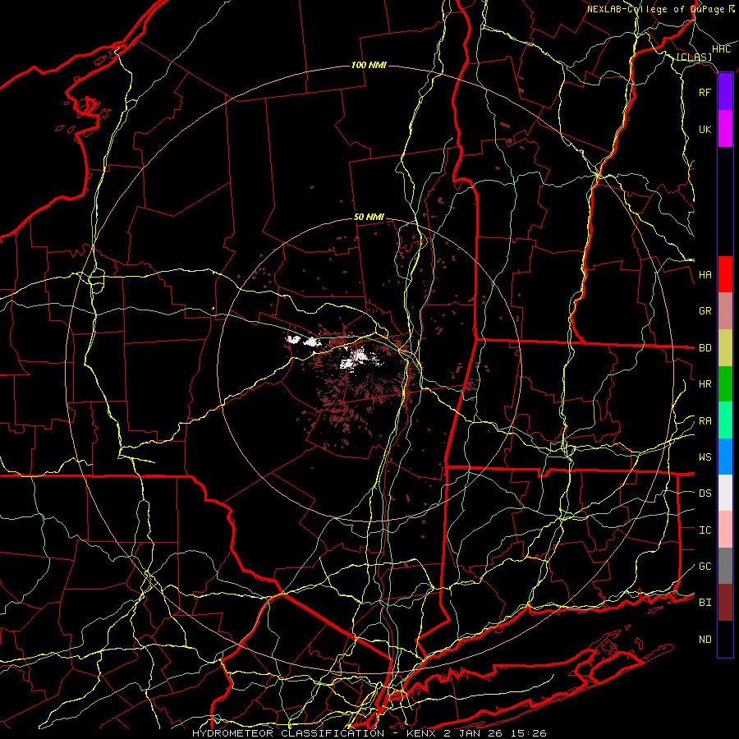This screenshot has height=739, width=739.
Task: Click the UK legend label
Action: point(705,129)
